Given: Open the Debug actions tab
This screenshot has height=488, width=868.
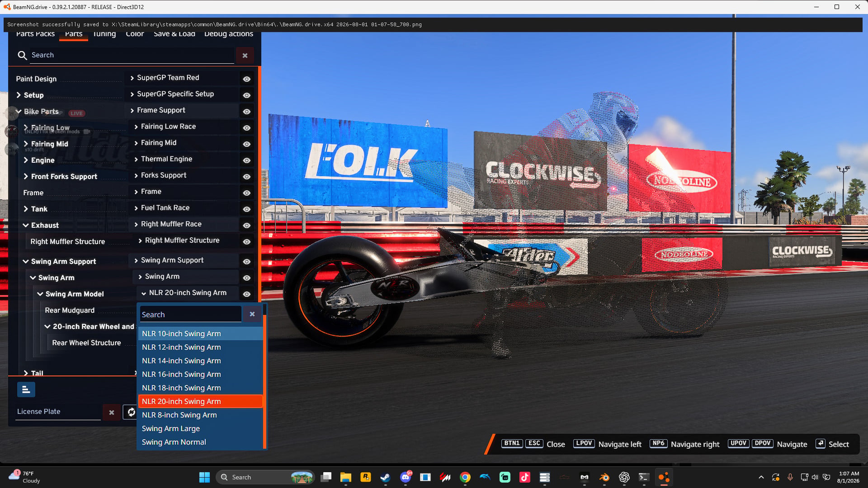Looking at the screenshot, I should coord(229,34).
